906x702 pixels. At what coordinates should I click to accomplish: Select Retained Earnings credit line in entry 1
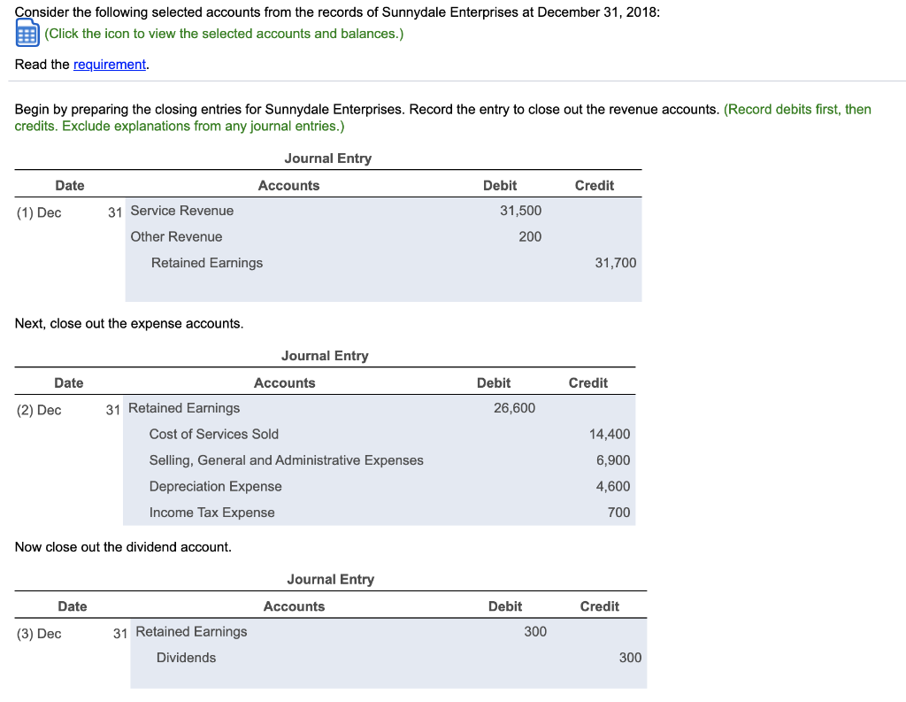click(207, 263)
